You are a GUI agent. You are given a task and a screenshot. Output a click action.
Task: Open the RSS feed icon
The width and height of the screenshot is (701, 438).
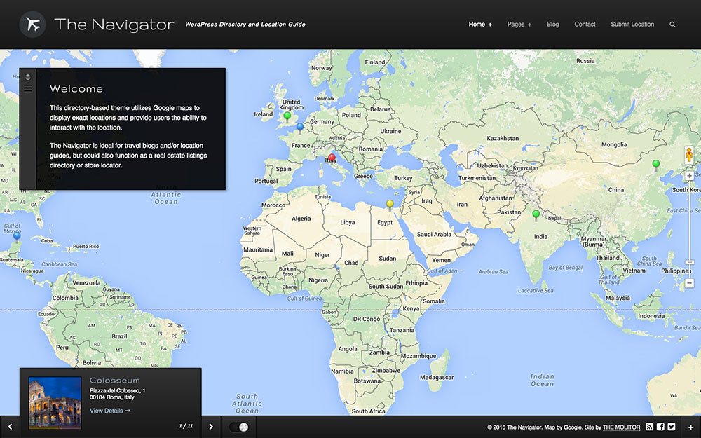650,427
